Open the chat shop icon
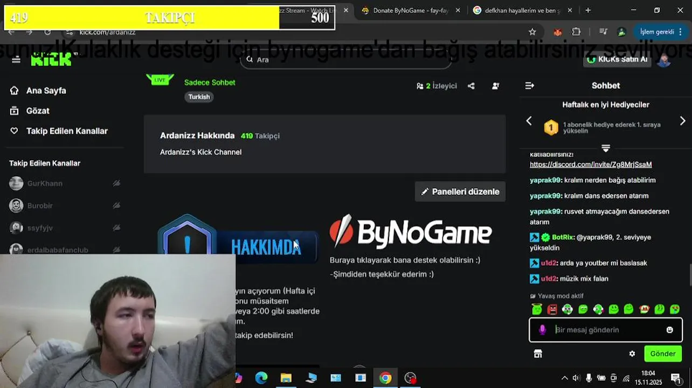This screenshot has width=692, height=388. point(538,354)
